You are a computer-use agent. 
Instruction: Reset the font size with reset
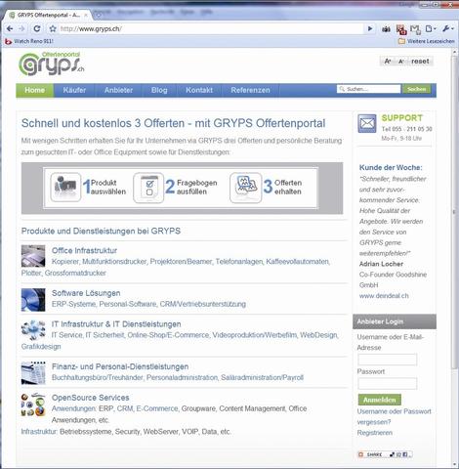(420, 61)
